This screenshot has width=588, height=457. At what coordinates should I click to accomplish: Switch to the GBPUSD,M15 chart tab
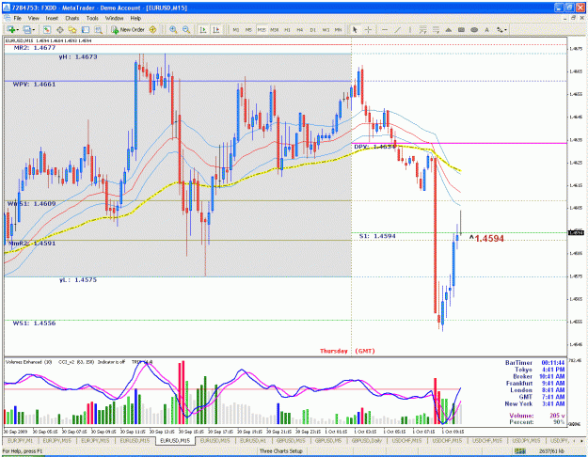point(291,441)
